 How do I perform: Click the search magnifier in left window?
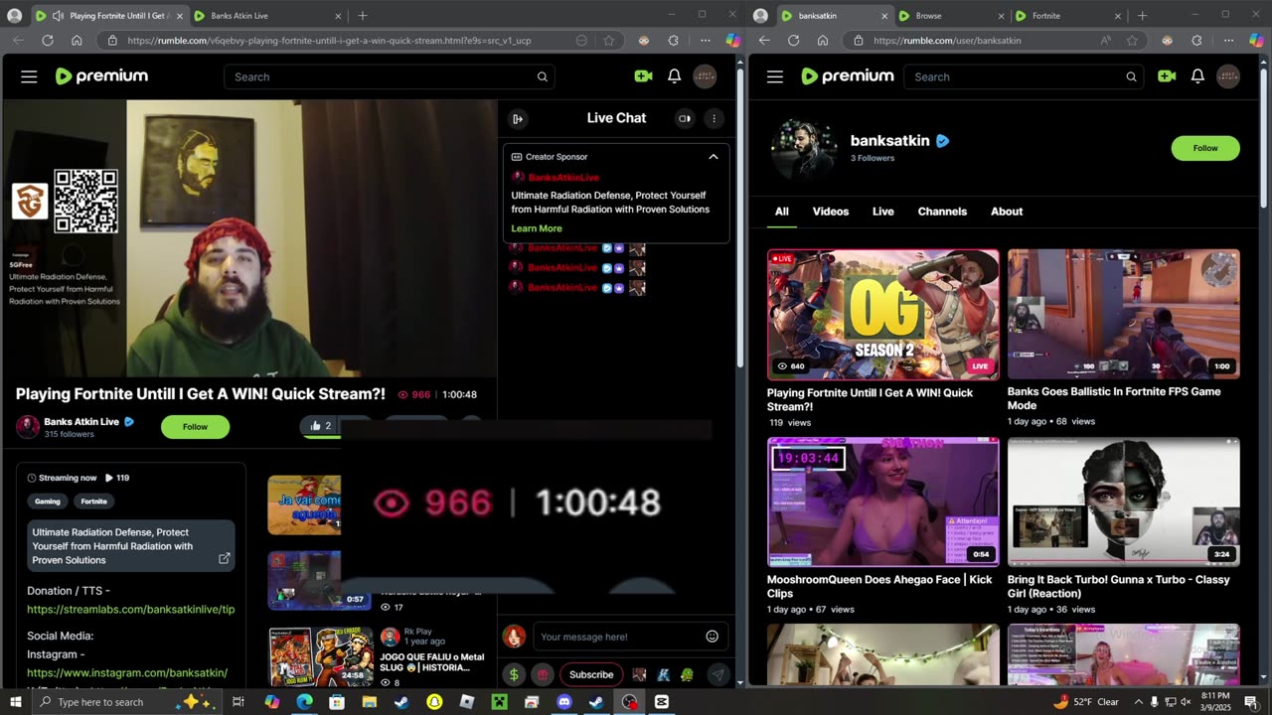click(542, 76)
